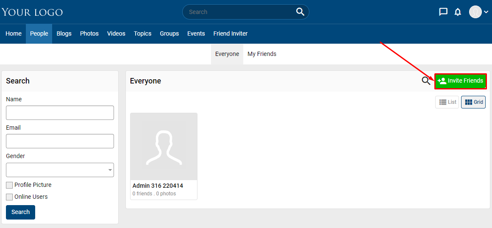The height and width of the screenshot is (228, 492).
Task: Click the Name input field
Action: [60, 113]
